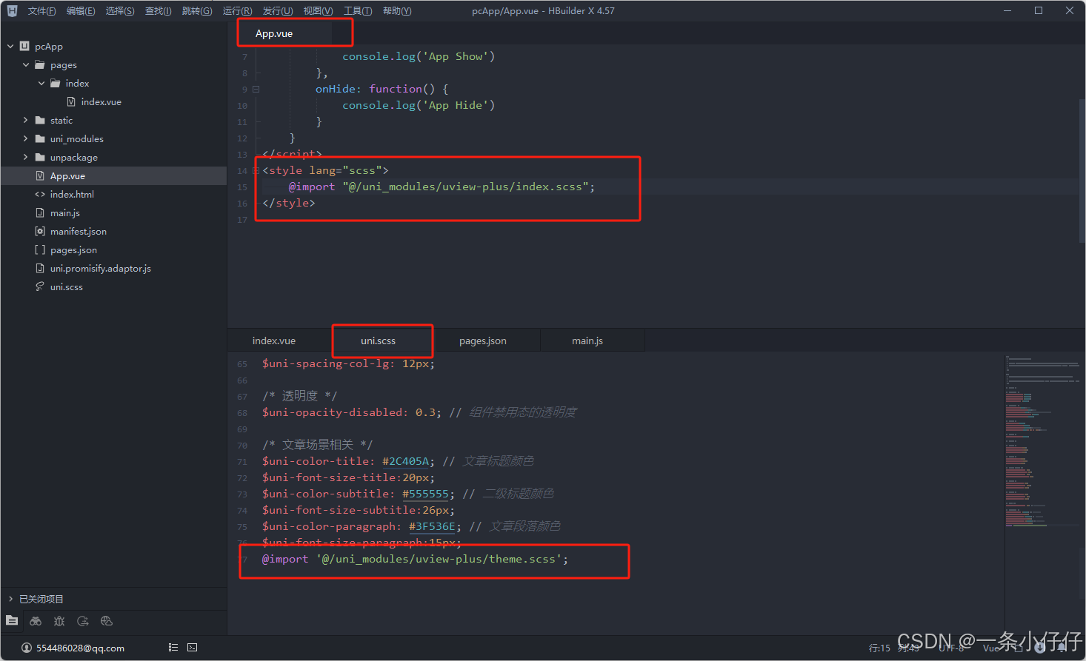Open the 跳转(G) menu
This screenshot has height=661, width=1086.
click(197, 10)
